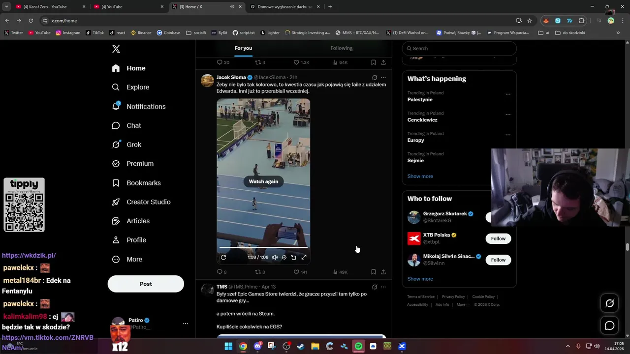Go to Explore in sidebar
The height and width of the screenshot is (354, 630).
click(130, 87)
